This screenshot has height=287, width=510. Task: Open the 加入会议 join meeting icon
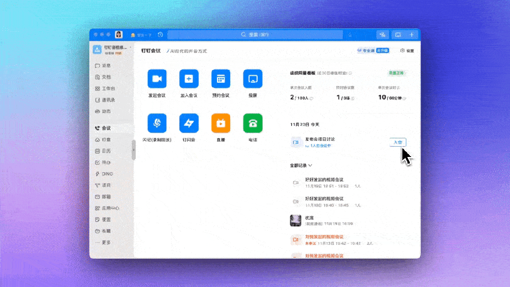(x=189, y=79)
